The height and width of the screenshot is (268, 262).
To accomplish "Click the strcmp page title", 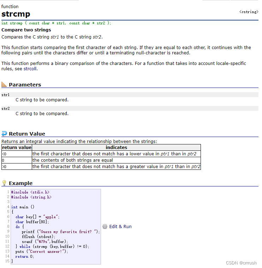I will pyautogui.click(x=16, y=14).
